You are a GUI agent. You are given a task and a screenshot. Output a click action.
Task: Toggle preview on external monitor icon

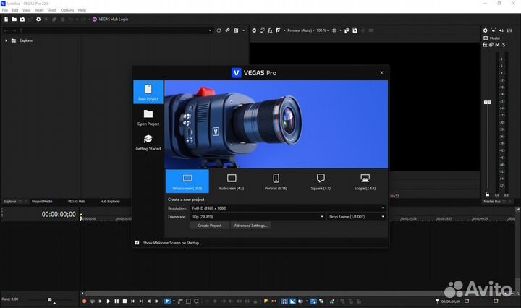tap(262, 30)
